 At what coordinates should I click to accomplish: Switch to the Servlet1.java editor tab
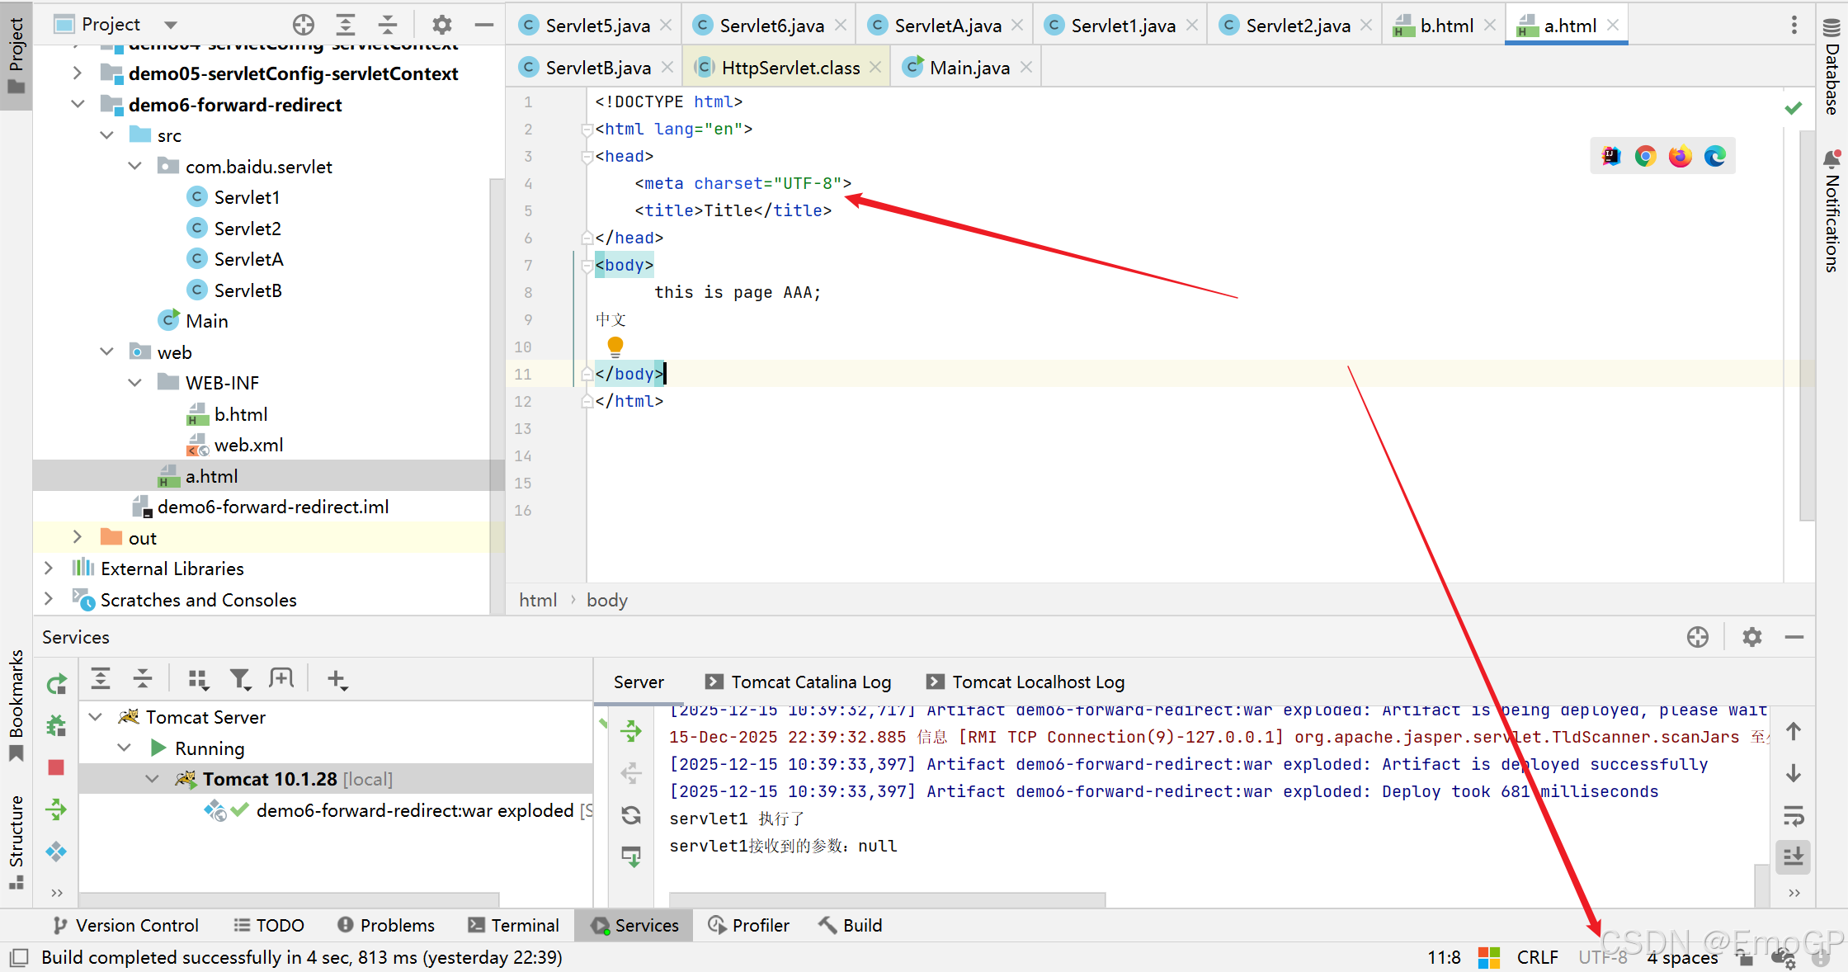pyautogui.click(x=1122, y=26)
